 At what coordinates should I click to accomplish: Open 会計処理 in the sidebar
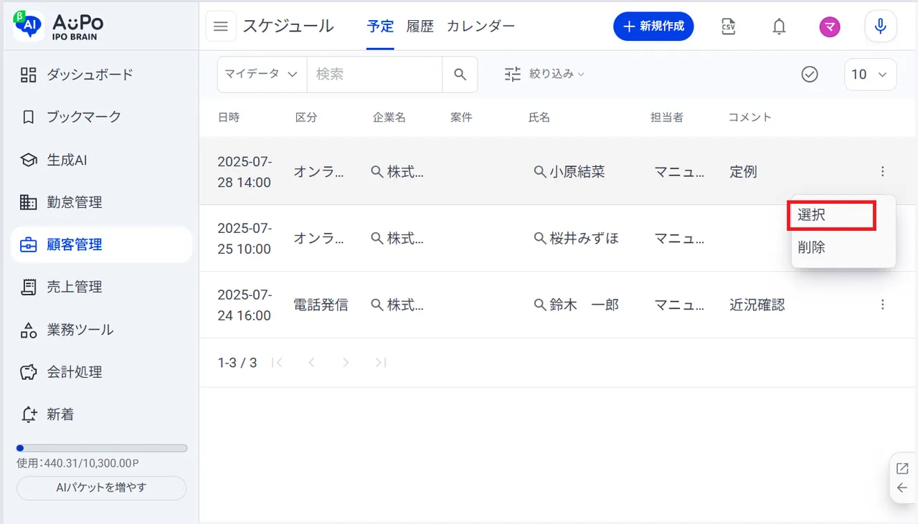click(101, 372)
